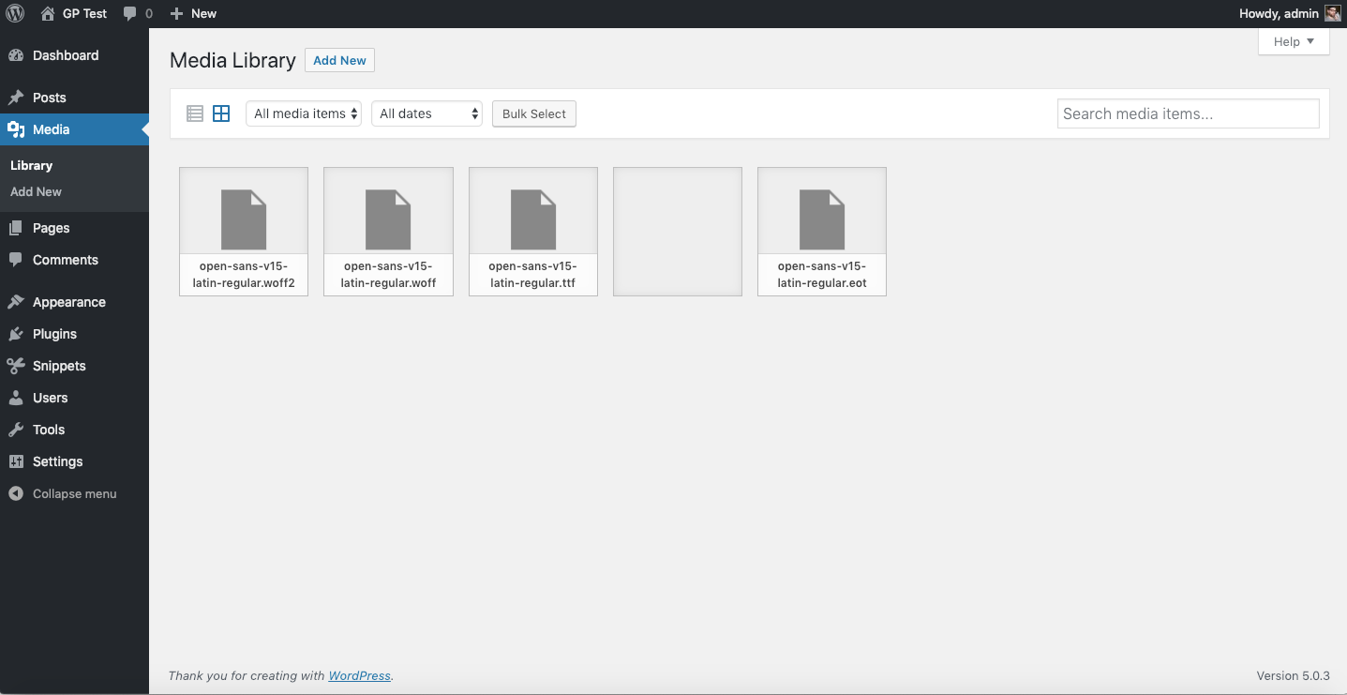Enable Bulk Select mode
1347x695 pixels.
tap(533, 113)
